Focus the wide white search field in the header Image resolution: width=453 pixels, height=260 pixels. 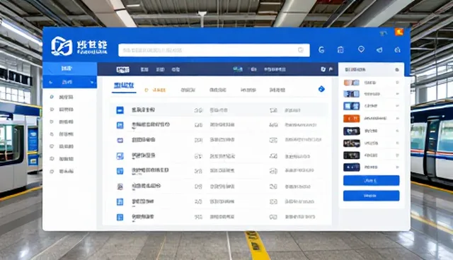point(214,50)
